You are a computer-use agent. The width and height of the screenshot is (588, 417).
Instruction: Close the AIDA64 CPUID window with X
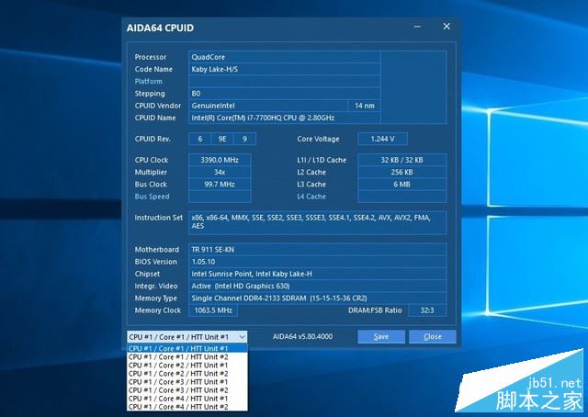click(x=447, y=27)
